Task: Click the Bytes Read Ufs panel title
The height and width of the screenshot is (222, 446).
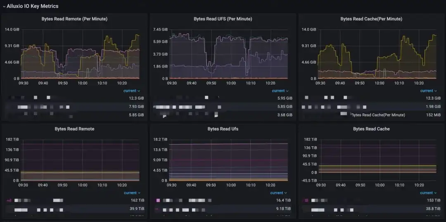Action: click(x=223, y=129)
